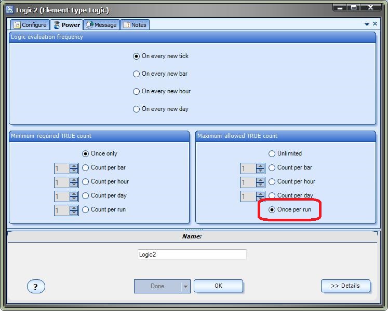The height and width of the screenshot is (311, 388).
Task: Switch to the Message tab
Action: (101, 25)
